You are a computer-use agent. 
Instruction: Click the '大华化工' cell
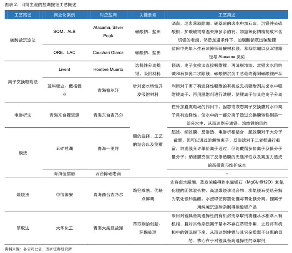(x=64, y=228)
